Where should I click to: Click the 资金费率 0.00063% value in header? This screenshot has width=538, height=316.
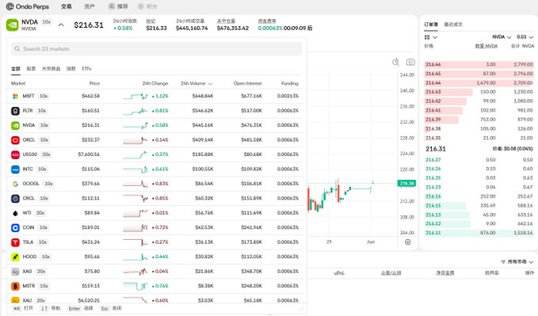point(270,29)
